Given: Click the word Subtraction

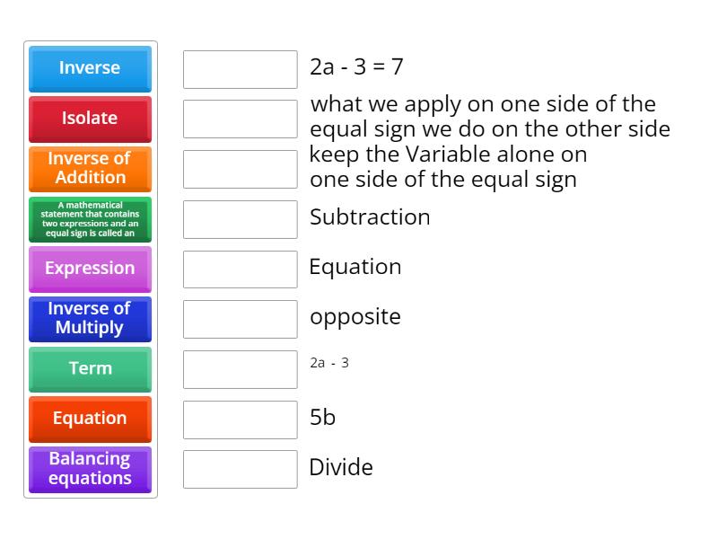Looking at the screenshot, I should tap(370, 217).
